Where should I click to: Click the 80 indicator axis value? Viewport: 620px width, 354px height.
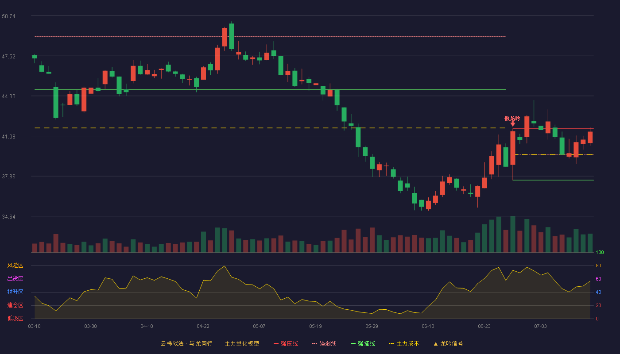(x=598, y=265)
